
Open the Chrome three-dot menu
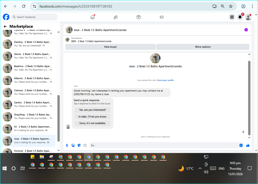click(x=252, y=6)
